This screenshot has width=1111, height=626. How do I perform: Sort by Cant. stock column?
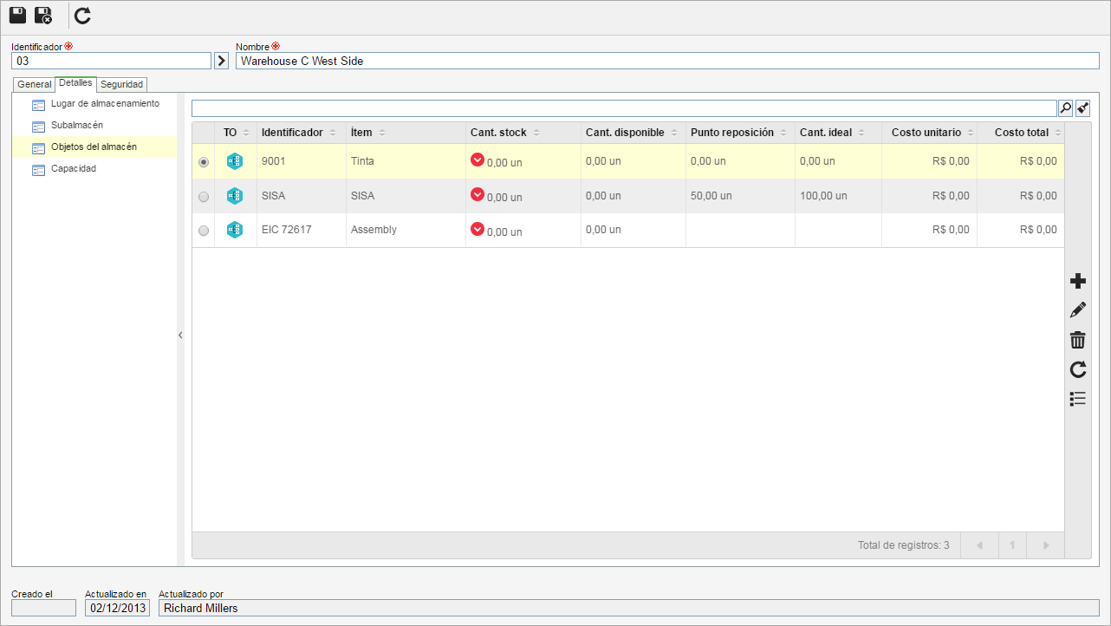523,133
